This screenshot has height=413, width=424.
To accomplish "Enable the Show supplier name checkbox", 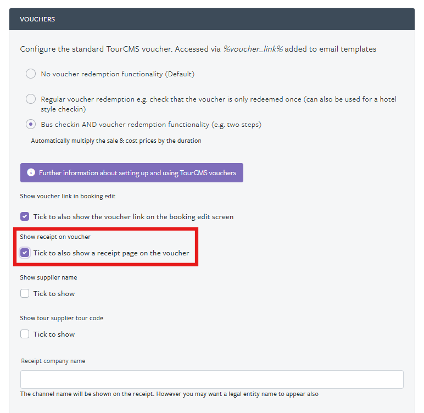I will coord(25,293).
